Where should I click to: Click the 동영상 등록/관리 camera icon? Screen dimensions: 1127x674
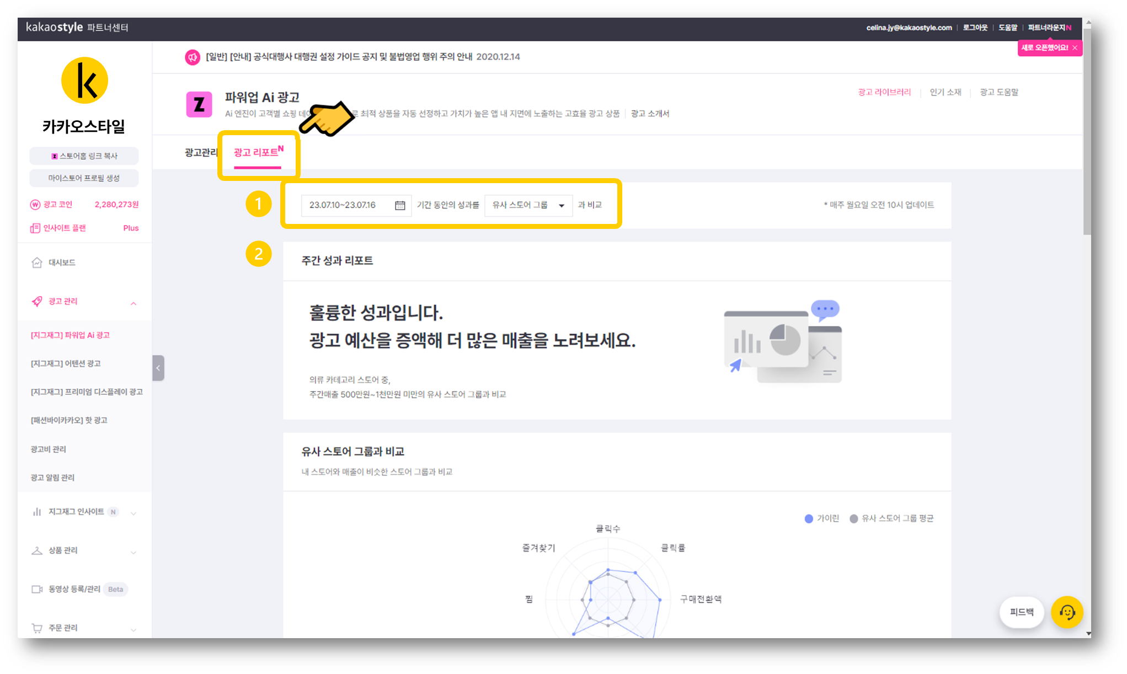tap(37, 589)
